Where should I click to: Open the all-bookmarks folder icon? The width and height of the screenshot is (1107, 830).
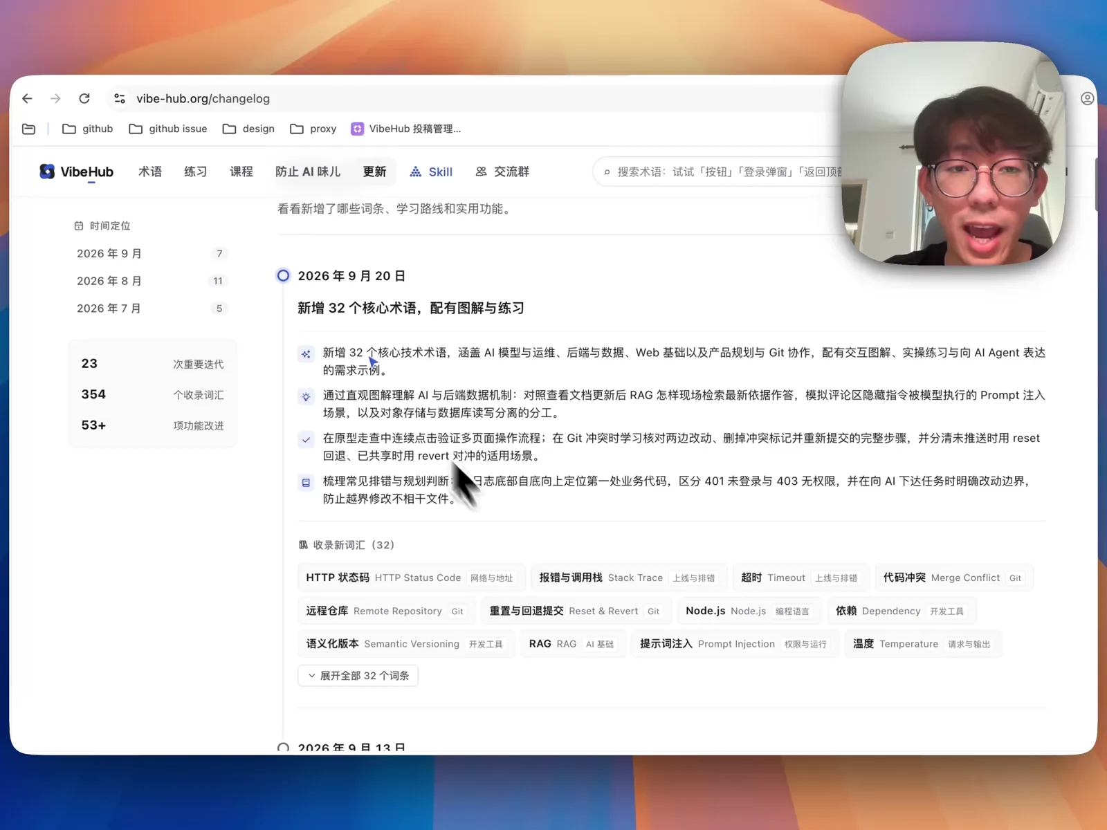click(x=28, y=129)
